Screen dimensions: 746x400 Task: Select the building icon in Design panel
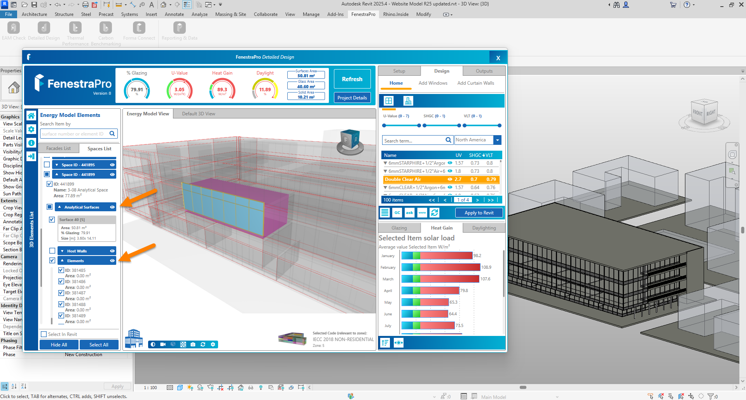(x=408, y=101)
